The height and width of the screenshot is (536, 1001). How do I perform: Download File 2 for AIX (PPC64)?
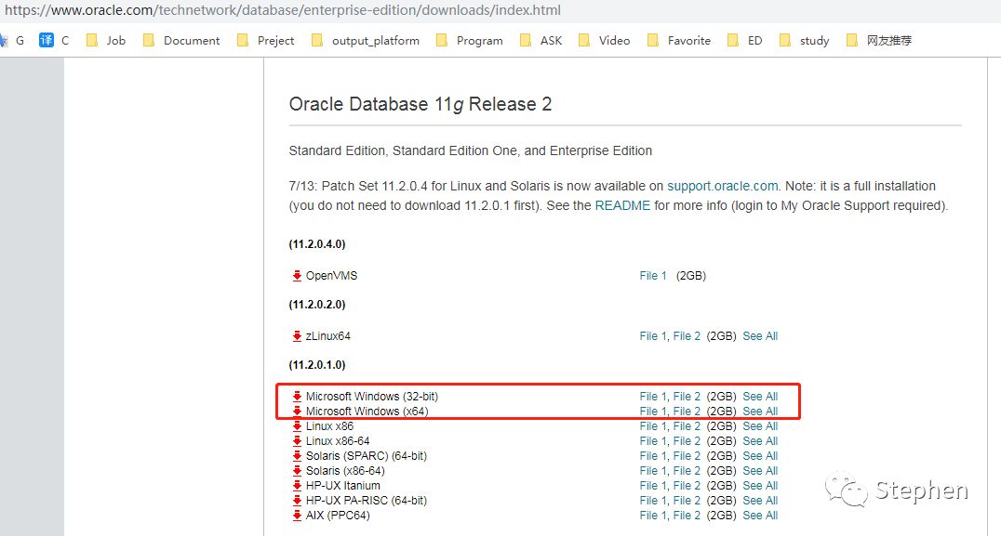pos(687,516)
